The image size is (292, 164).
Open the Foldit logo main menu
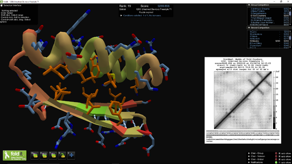point(15,155)
